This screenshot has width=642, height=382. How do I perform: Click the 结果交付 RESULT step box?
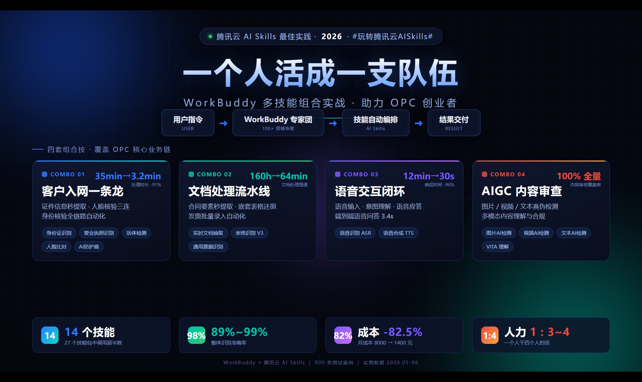point(454,123)
